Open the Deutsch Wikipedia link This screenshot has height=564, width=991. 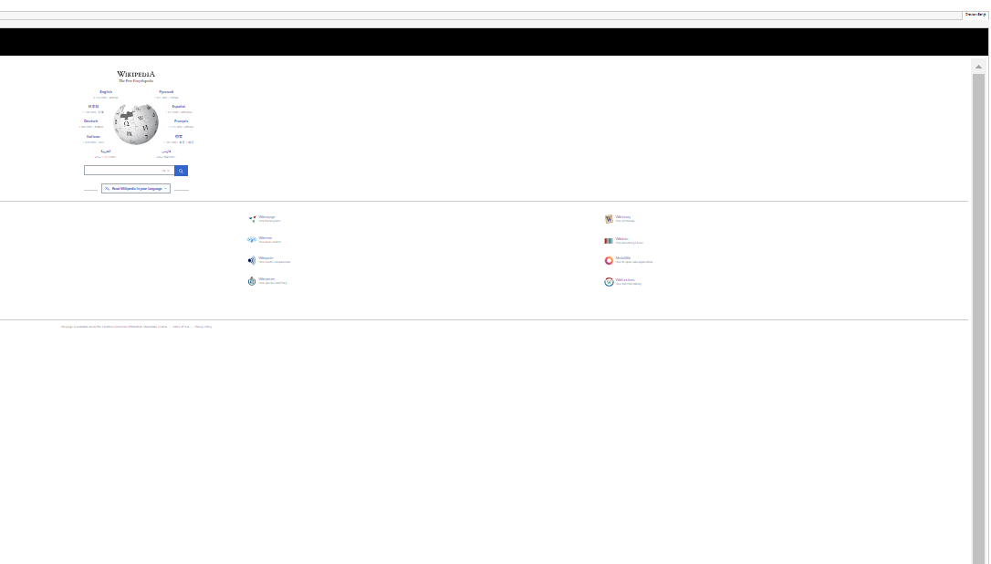click(91, 121)
